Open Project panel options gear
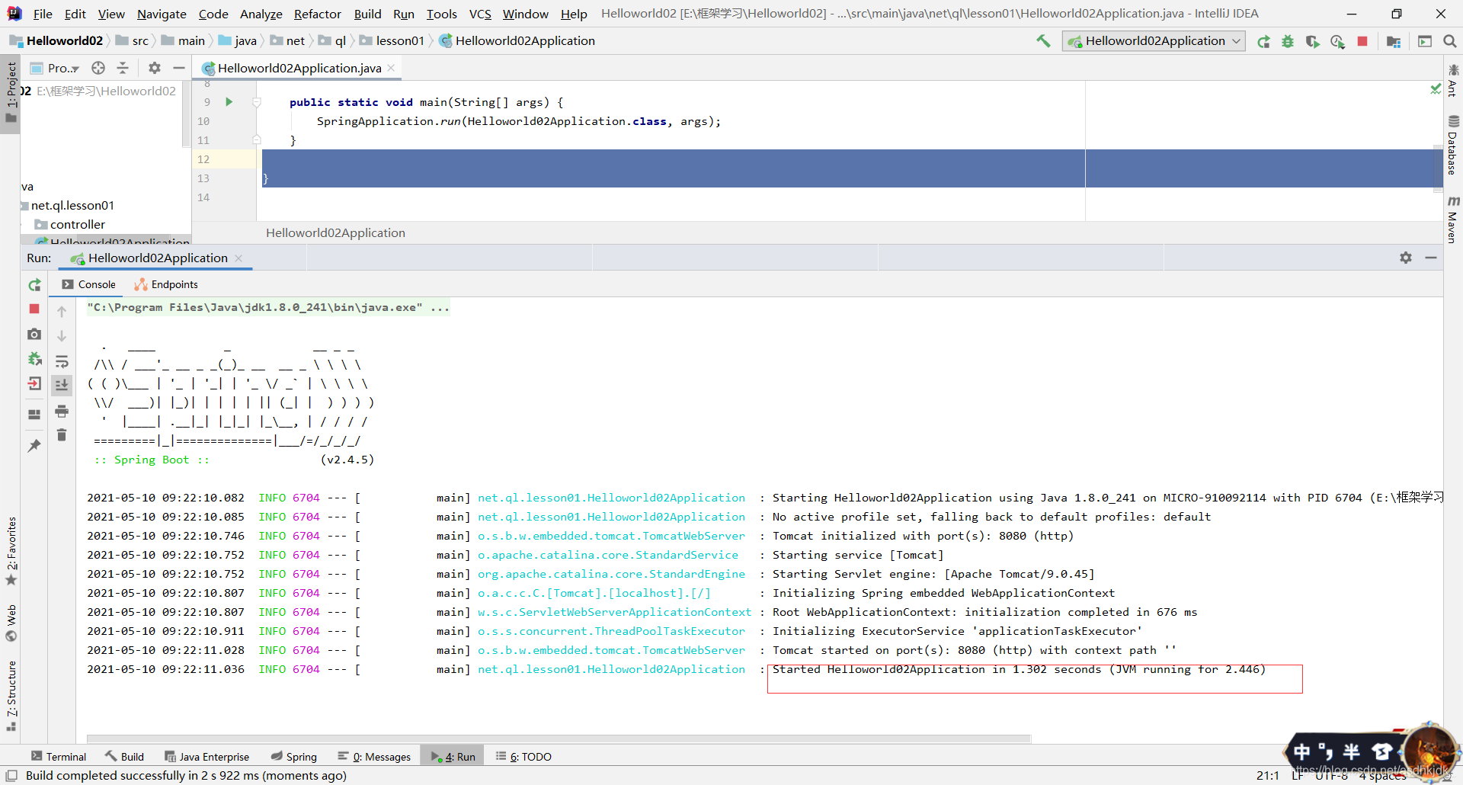The image size is (1463, 785). pos(155,68)
